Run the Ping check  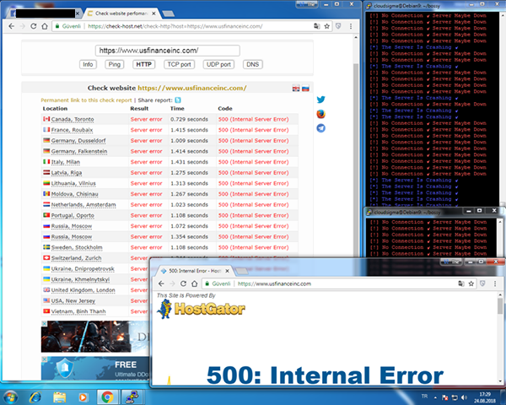(x=113, y=64)
